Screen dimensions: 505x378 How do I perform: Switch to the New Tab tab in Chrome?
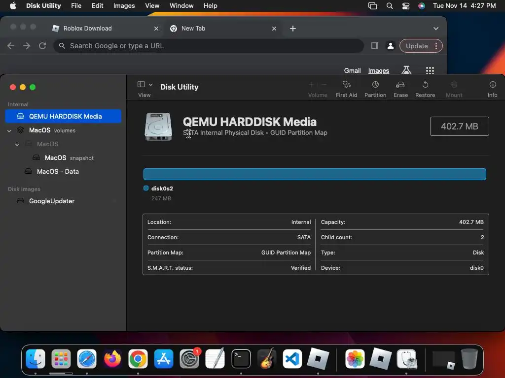222,28
